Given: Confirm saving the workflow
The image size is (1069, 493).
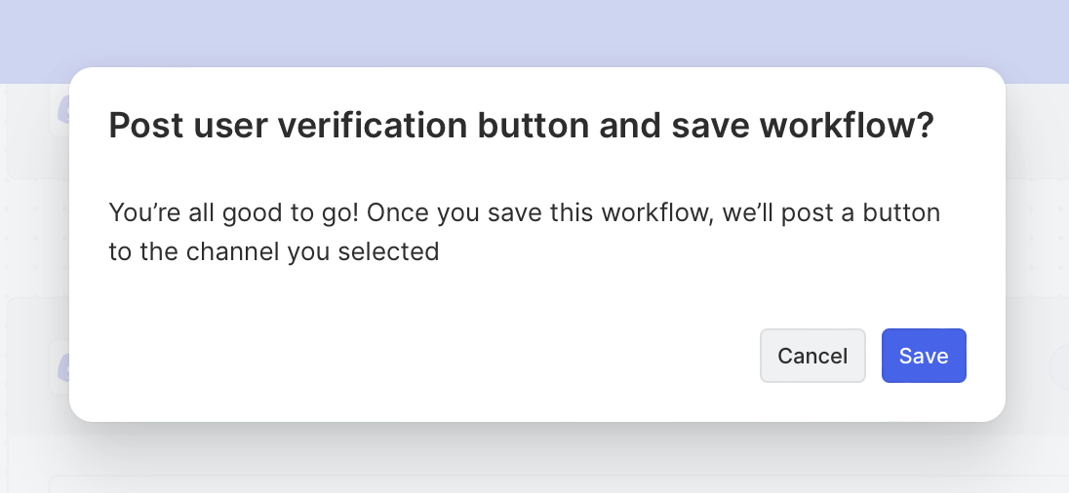Looking at the screenshot, I should tap(923, 356).
